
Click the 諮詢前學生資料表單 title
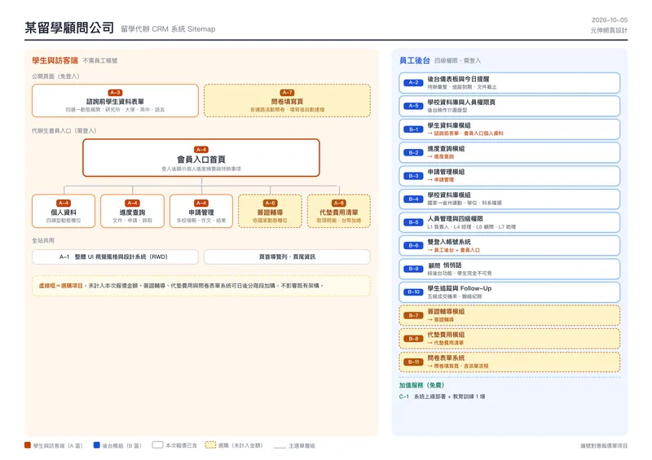coord(115,102)
